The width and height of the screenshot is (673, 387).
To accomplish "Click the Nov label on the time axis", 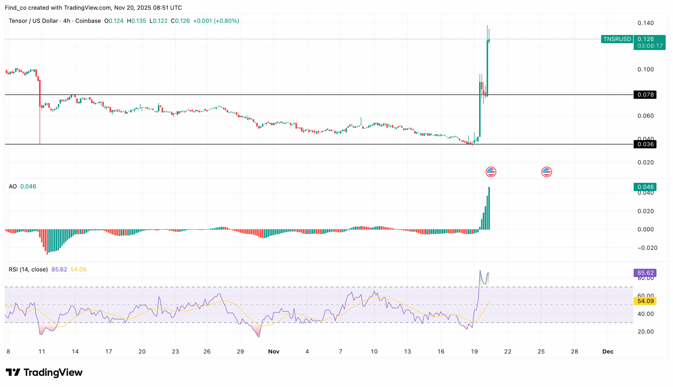I will [273, 352].
